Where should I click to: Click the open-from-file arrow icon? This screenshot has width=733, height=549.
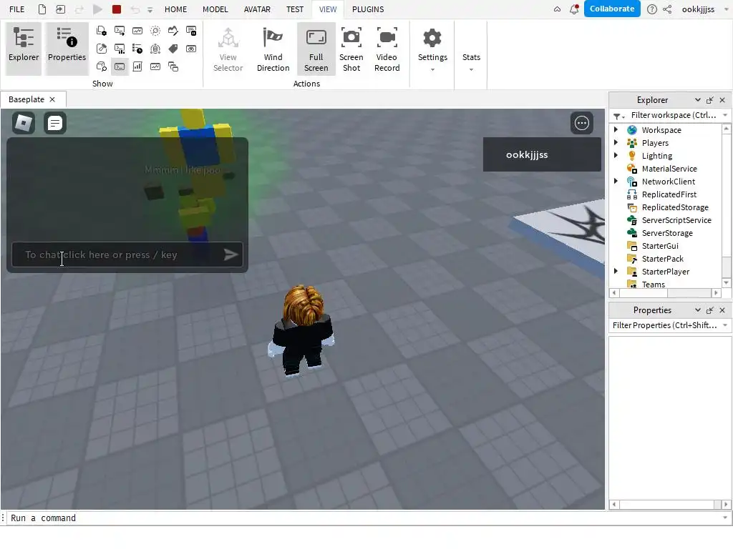pyautogui.click(x=60, y=9)
